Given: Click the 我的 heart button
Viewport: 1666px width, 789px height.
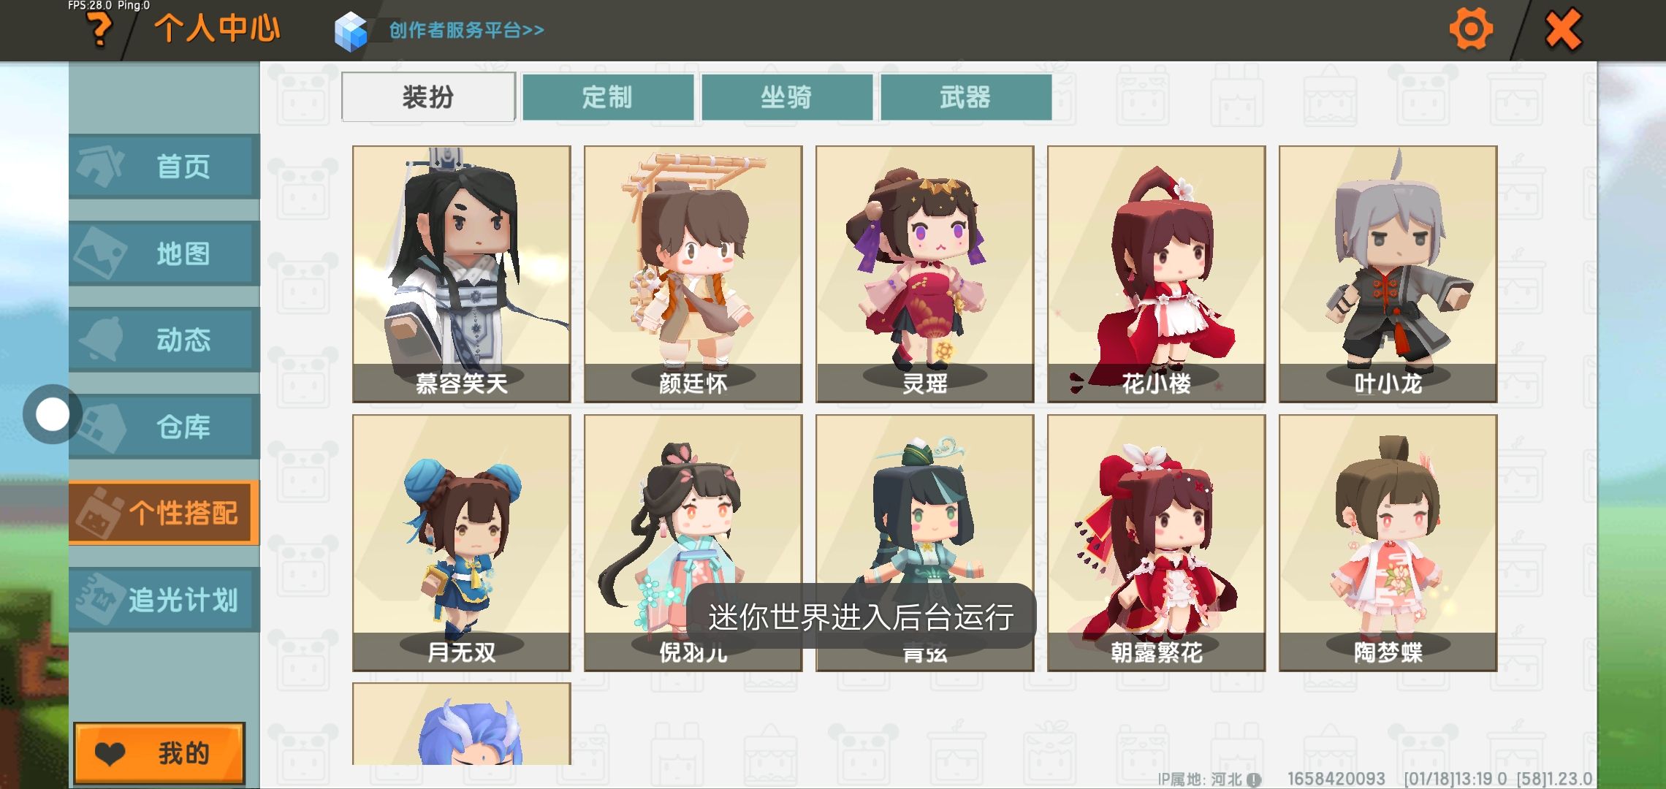Looking at the screenshot, I should pos(159,752).
